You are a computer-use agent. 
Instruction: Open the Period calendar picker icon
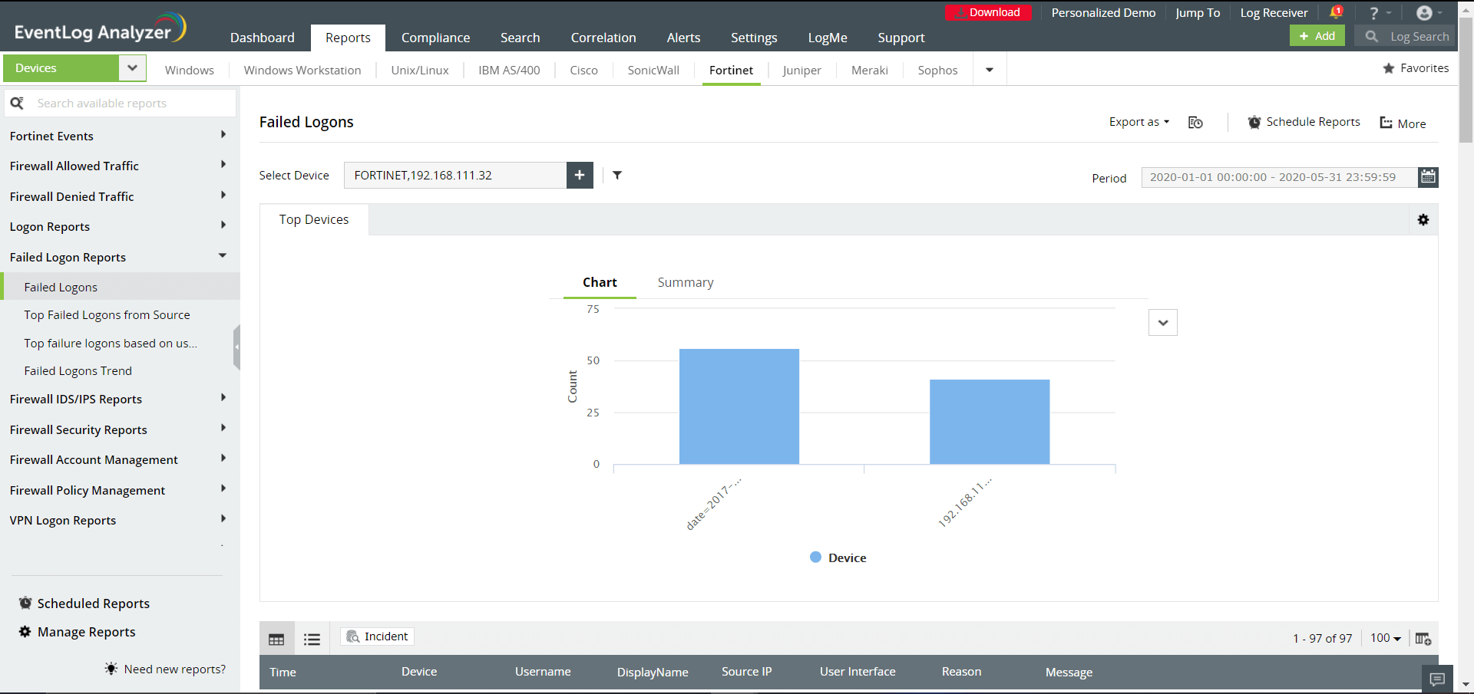pyautogui.click(x=1428, y=177)
